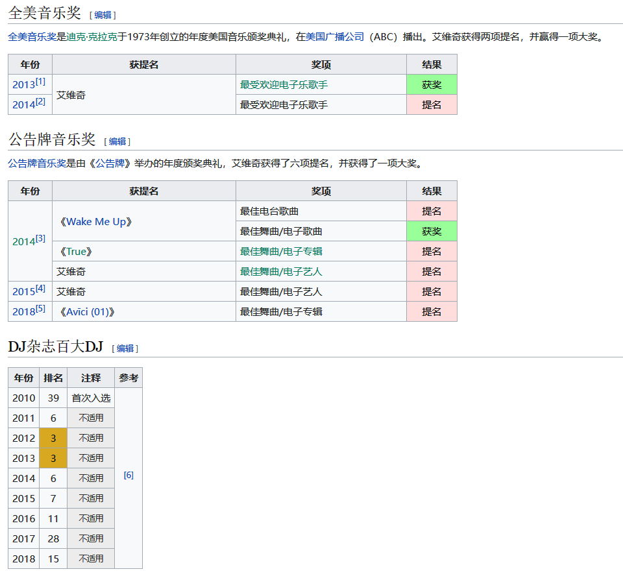Click 参考 column header in DJ table
This screenshot has height=578, width=623.
(128, 378)
